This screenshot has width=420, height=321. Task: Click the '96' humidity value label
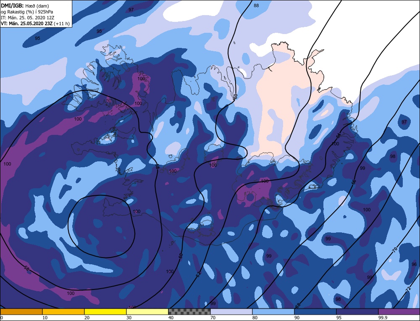tap(414, 264)
